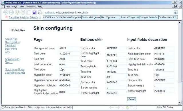Click the Buttons Text font field Verdana
This screenshot has height=111, width=183.
click(x=116, y=72)
